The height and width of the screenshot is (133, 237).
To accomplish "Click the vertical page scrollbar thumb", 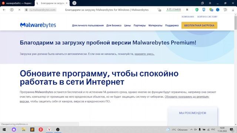I will 236,23.
